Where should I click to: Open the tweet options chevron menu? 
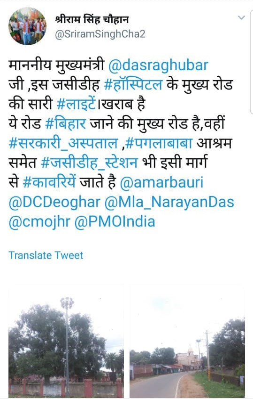(241, 17)
